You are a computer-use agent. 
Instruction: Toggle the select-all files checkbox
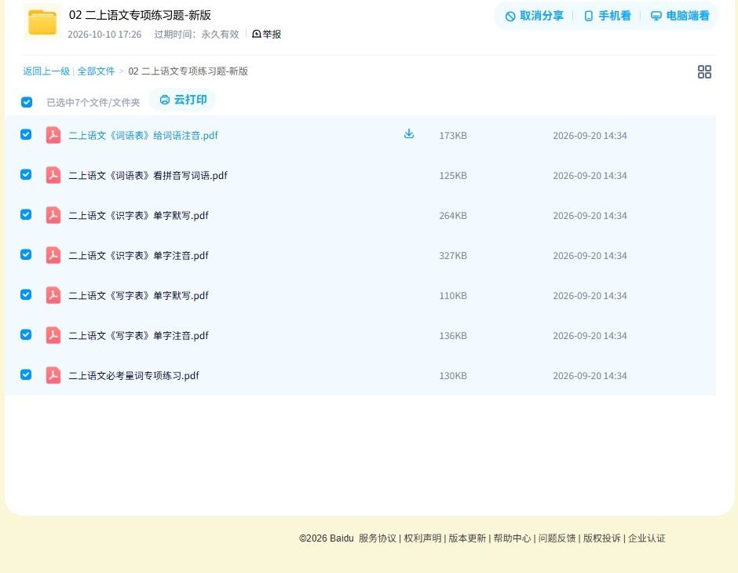[27, 102]
